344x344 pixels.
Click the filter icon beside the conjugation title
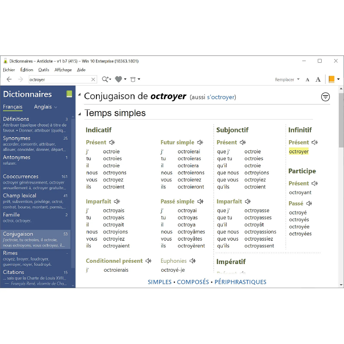(x=326, y=97)
